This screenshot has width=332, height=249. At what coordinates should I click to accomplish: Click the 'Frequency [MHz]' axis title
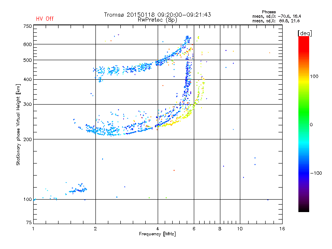coord(157,234)
